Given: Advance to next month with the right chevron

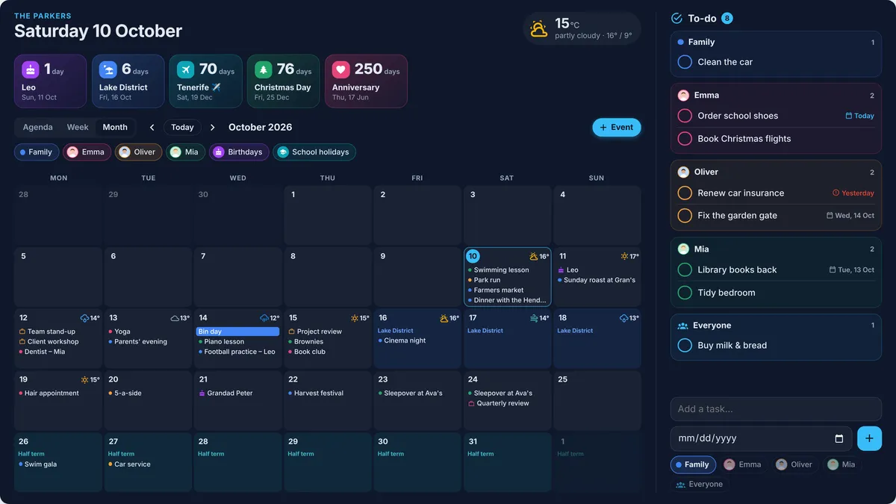Looking at the screenshot, I should tap(213, 128).
